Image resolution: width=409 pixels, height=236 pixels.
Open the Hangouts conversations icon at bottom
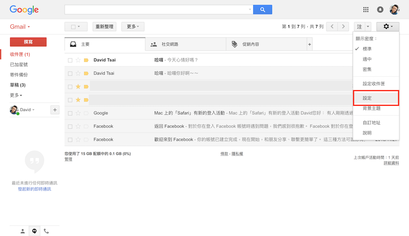[34, 231]
